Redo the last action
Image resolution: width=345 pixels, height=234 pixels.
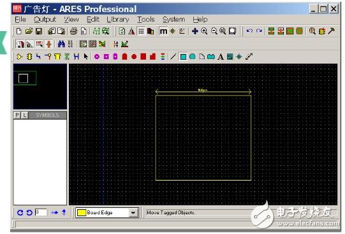(x=259, y=31)
